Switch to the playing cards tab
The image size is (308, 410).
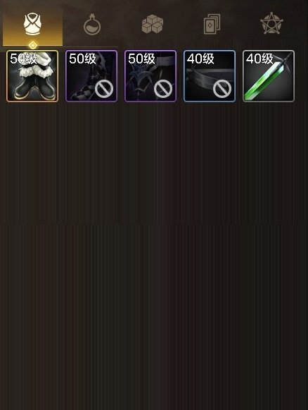coord(212,24)
